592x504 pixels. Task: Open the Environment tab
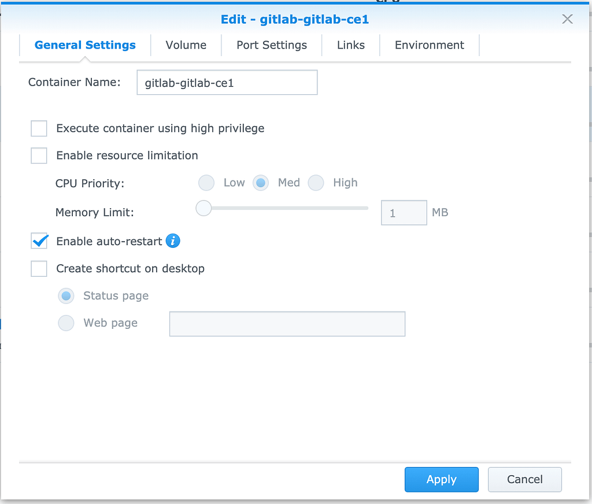point(430,45)
